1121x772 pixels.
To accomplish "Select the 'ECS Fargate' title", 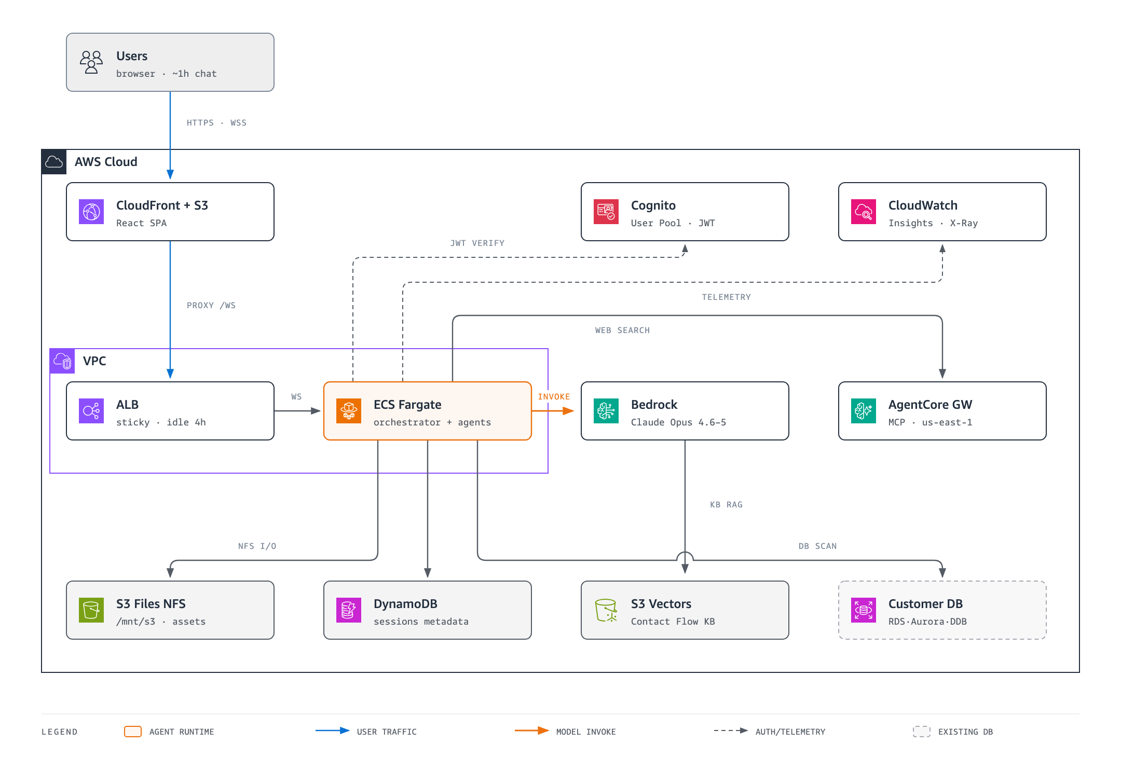I will [407, 405].
